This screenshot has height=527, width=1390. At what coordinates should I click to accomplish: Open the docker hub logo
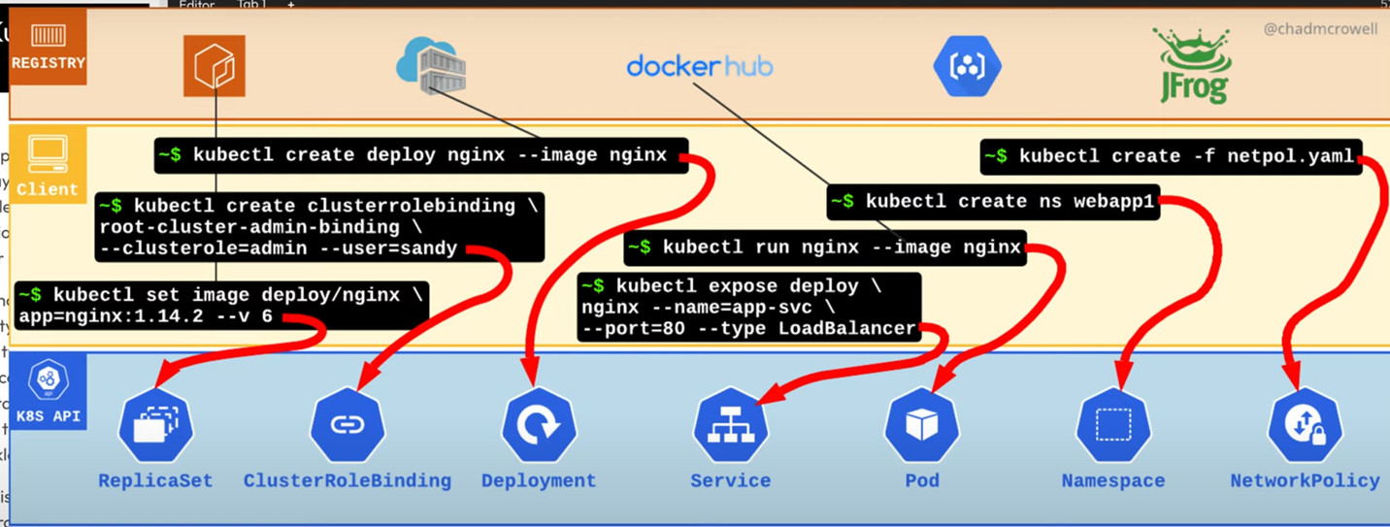click(x=700, y=66)
